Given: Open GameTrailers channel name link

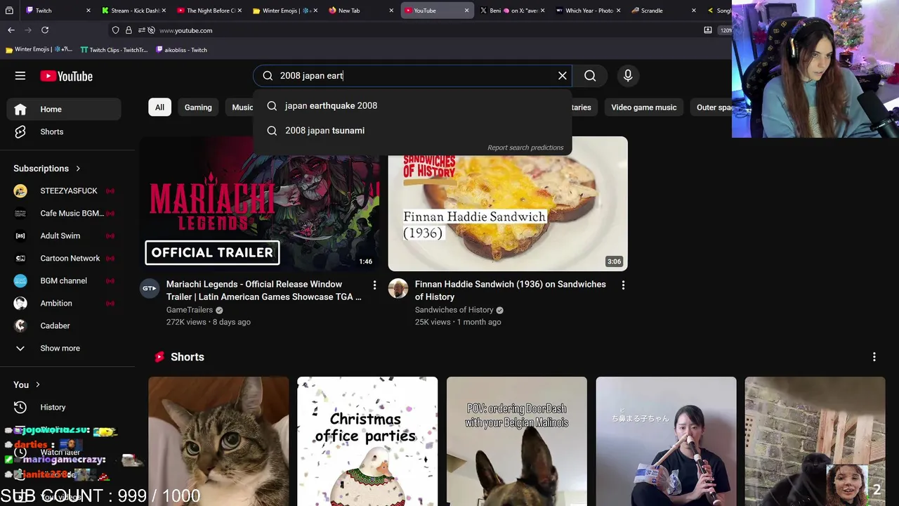Looking at the screenshot, I should (x=190, y=310).
